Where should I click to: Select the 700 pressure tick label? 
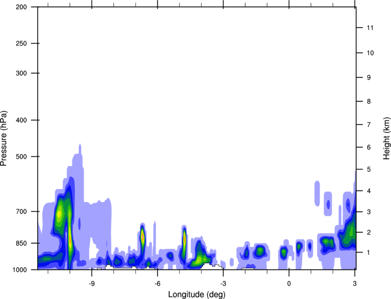coord(21,212)
